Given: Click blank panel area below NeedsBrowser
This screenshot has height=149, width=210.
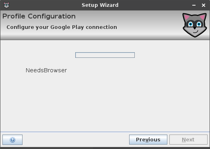Looking at the screenshot, I should coord(105,102).
